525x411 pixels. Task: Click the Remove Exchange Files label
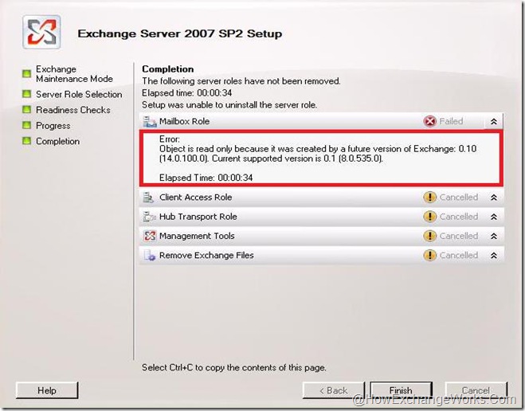pos(206,256)
